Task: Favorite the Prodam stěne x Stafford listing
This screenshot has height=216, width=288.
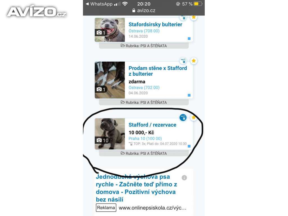Action: click(193, 61)
